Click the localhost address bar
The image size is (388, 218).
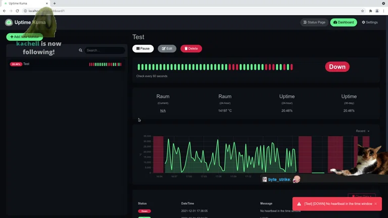point(193,11)
